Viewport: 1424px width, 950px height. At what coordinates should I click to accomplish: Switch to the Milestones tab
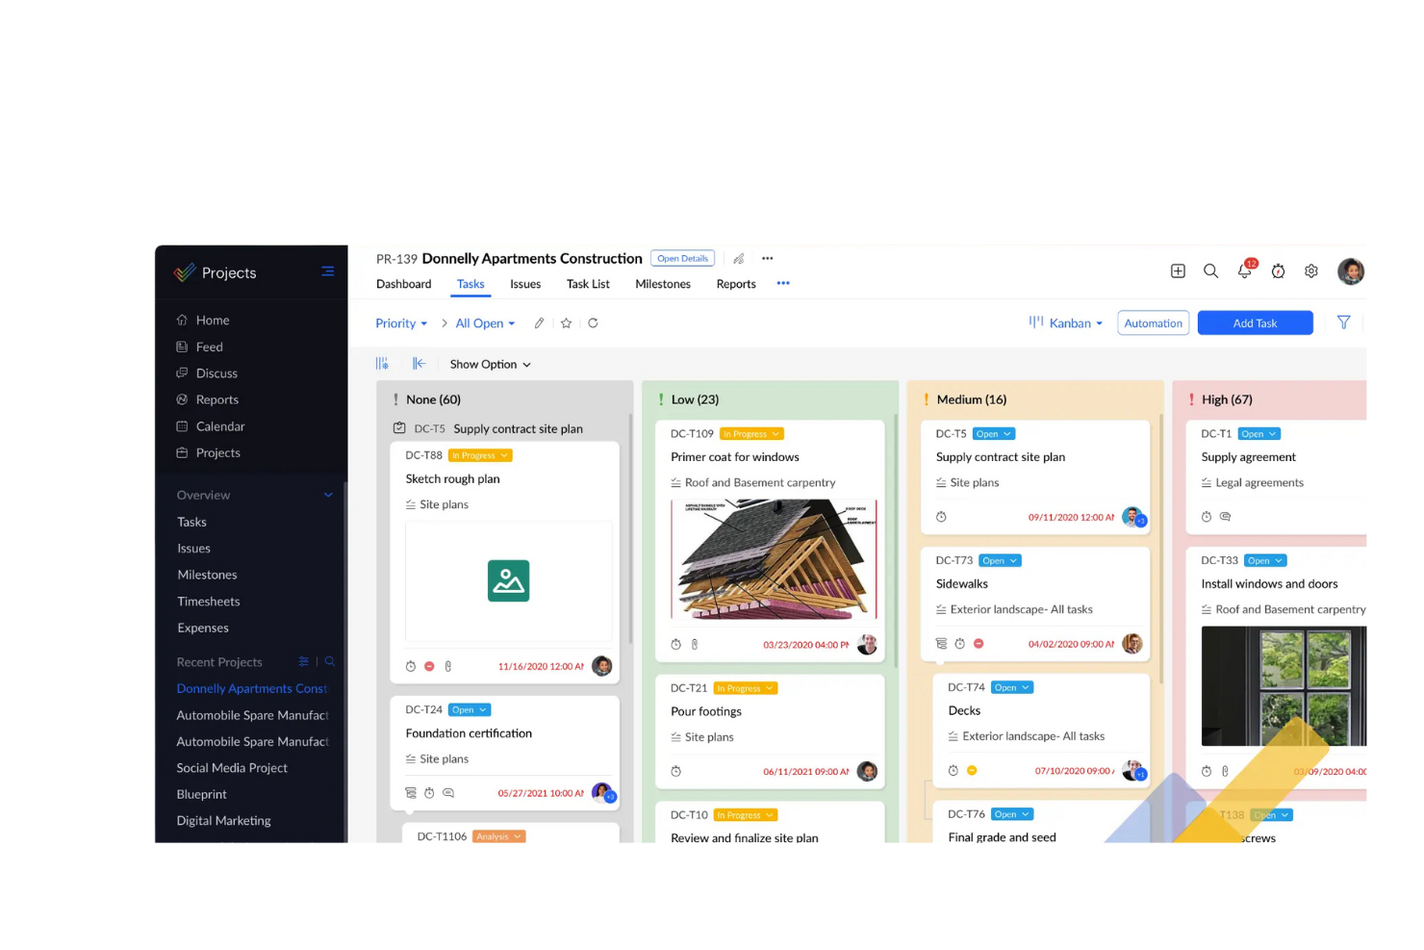tap(663, 284)
